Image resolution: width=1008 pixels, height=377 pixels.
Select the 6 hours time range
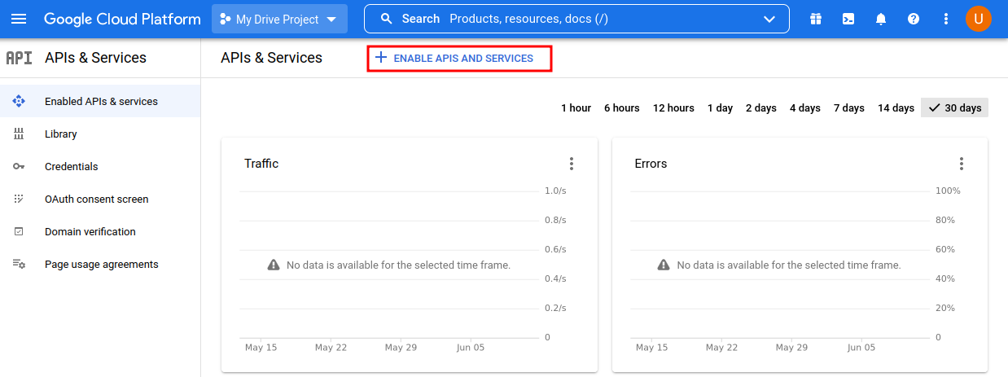coord(621,107)
